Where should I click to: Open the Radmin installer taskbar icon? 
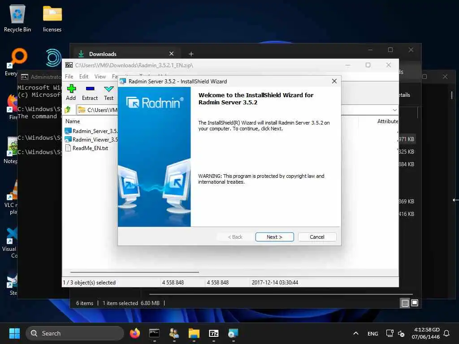click(x=233, y=333)
